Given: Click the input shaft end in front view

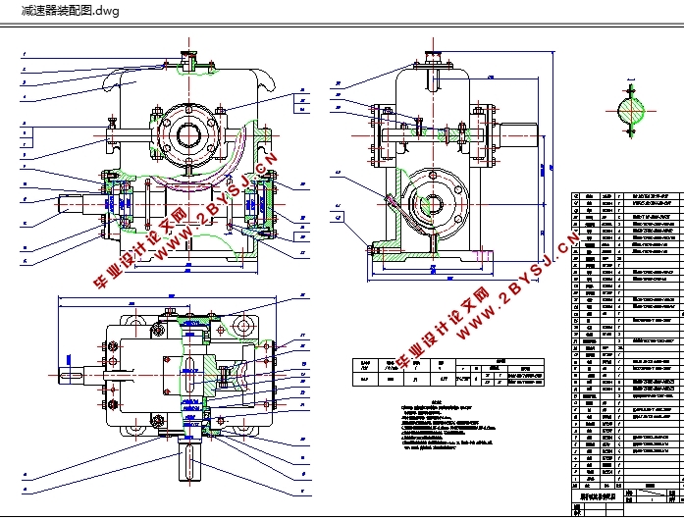Looking at the screenshot, I should coord(70,205).
